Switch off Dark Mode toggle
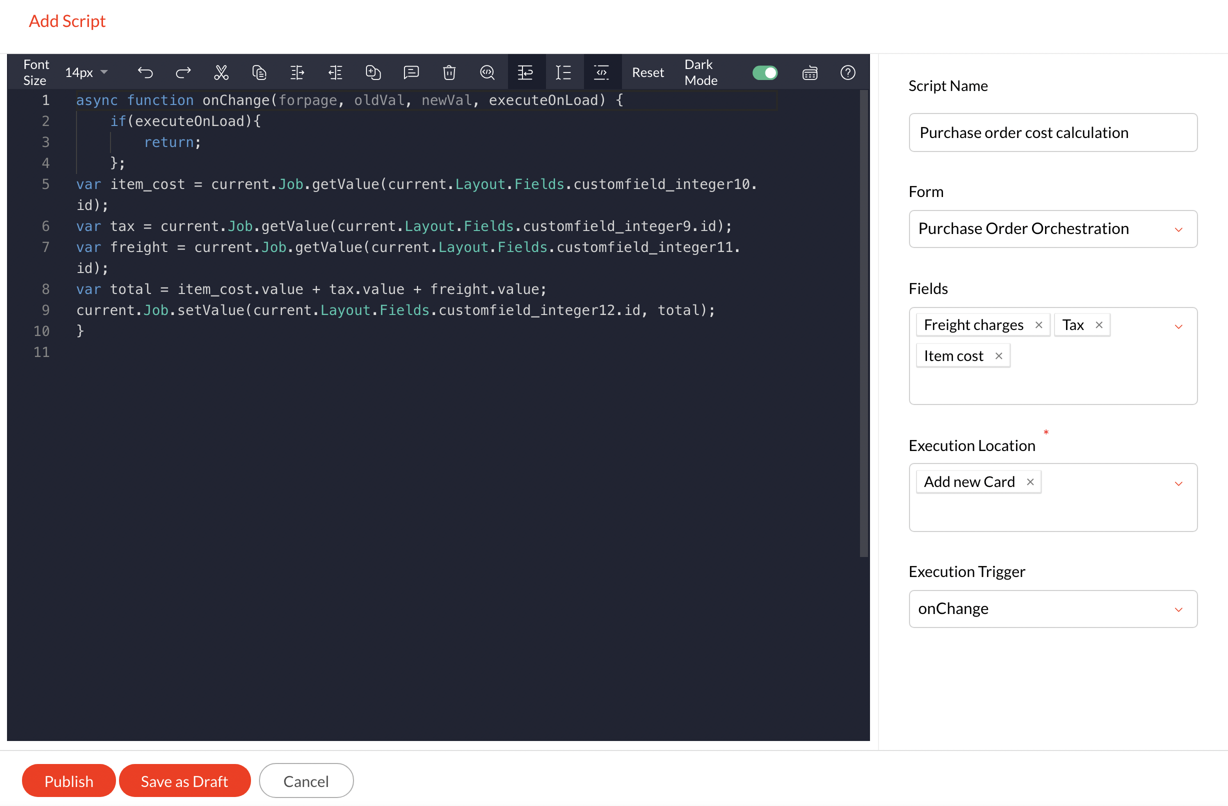The height and width of the screenshot is (806, 1228). 764,73
